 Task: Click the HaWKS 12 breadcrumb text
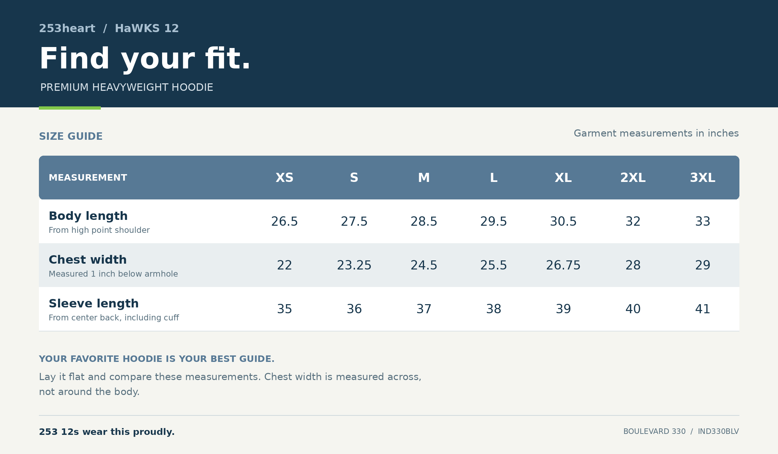click(147, 29)
